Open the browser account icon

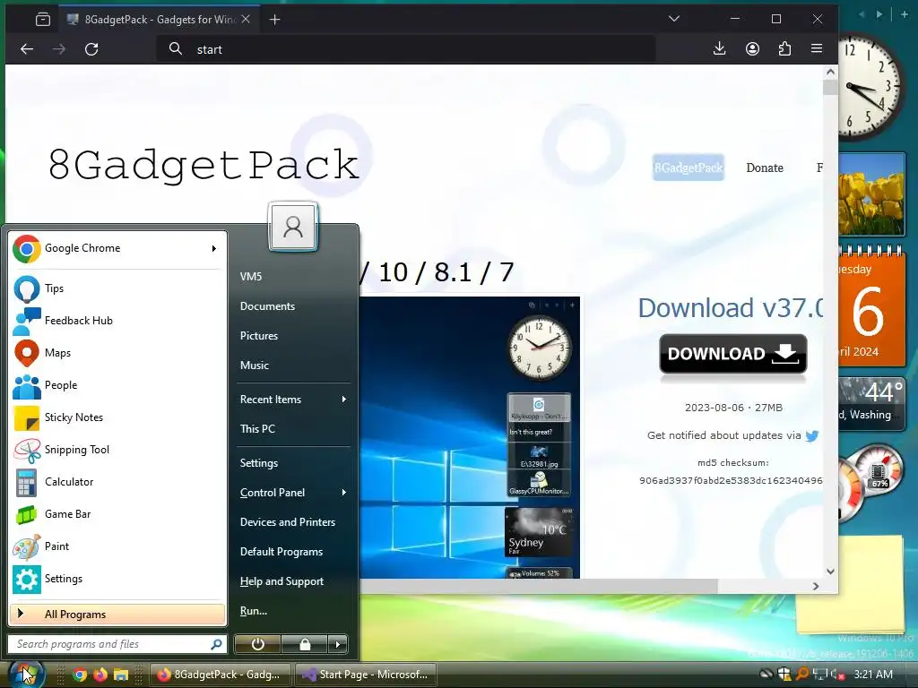pos(752,48)
